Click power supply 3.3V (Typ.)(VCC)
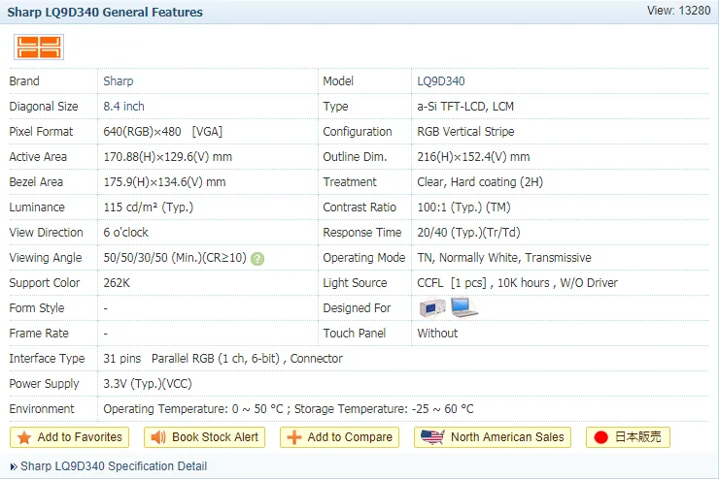Image resolution: width=719 pixels, height=479 pixels. coord(148,383)
